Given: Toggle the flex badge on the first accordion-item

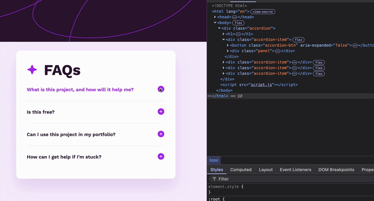Looking at the screenshot, I should [299, 40].
